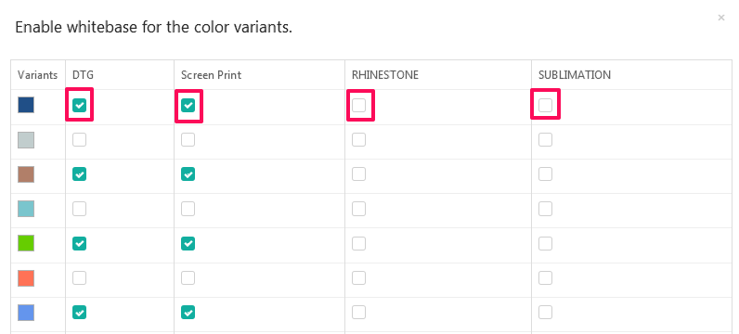Click the bright green variant swatch
The width and height of the screenshot is (739, 334).
26,244
